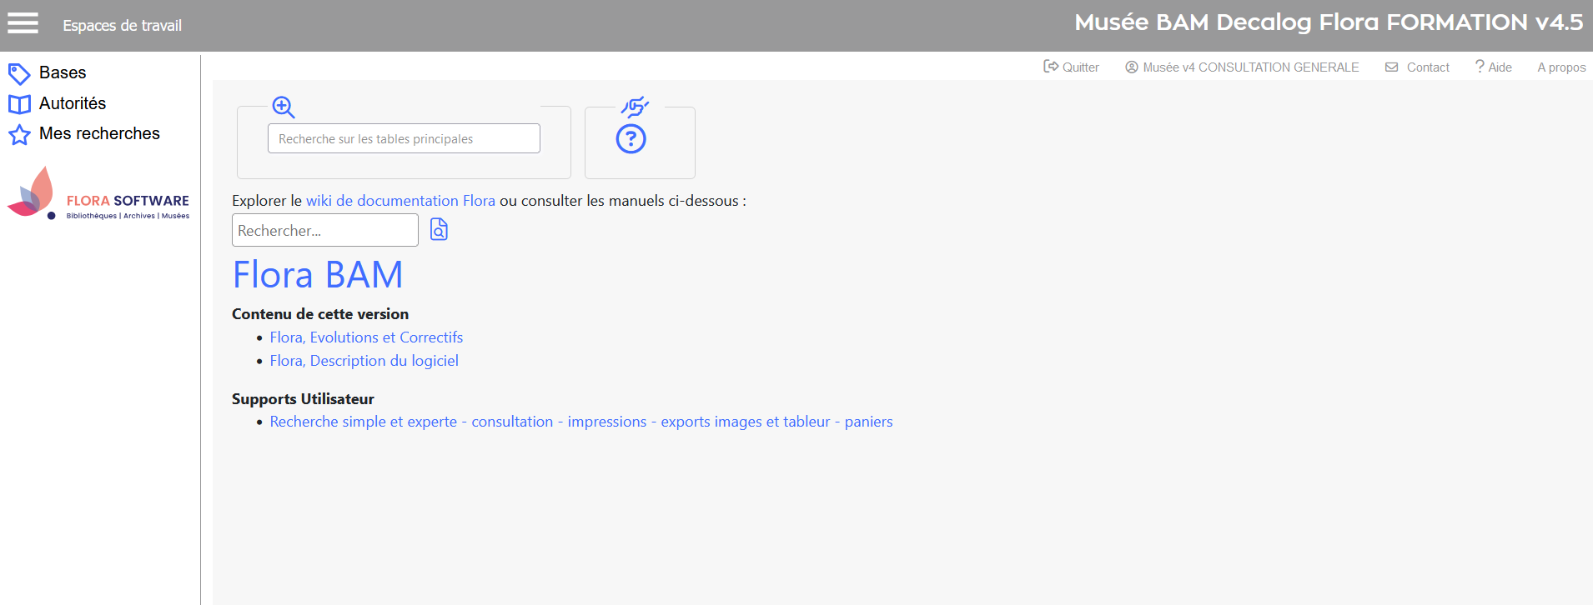Screen dimensions: 1593x605
Task: Click the question mark help circle icon
Action: pyautogui.click(x=631, y=139)
